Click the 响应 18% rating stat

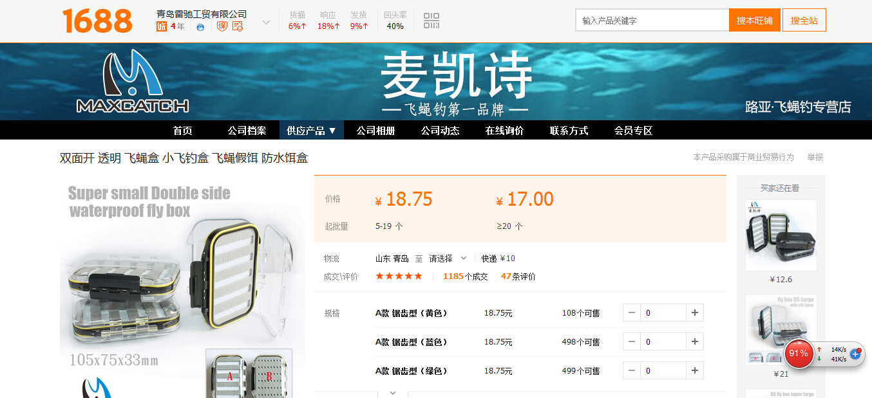click(328, 21)
